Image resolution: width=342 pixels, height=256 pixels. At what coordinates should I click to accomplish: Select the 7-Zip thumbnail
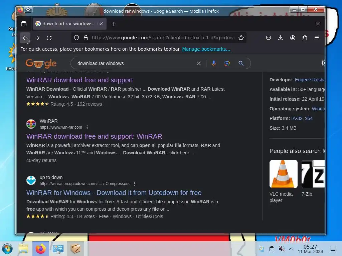pos(313,174)
